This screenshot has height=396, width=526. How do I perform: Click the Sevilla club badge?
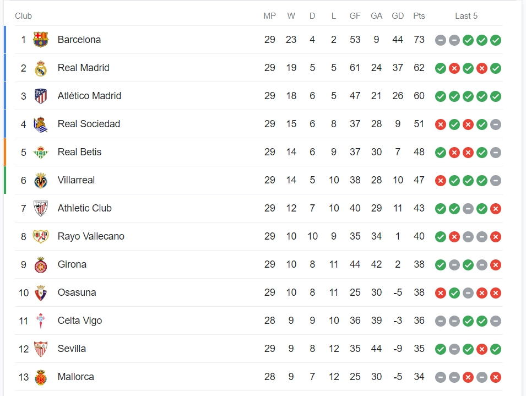coord(41,349)
